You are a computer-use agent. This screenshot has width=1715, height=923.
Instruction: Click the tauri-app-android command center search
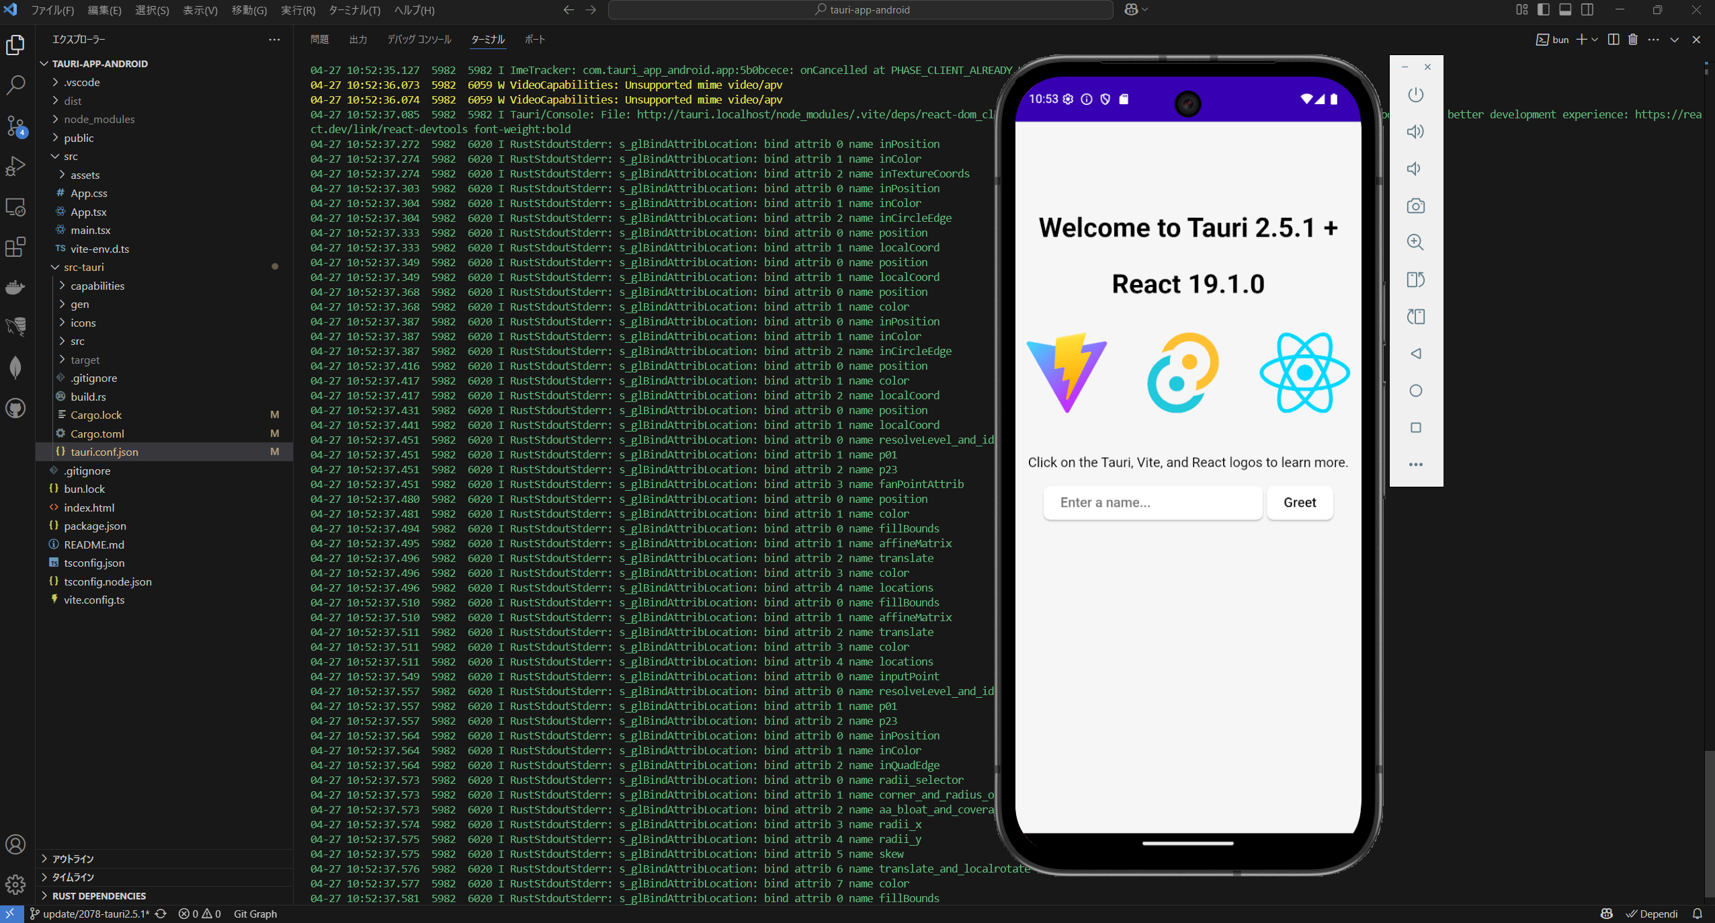pos(862,9)
